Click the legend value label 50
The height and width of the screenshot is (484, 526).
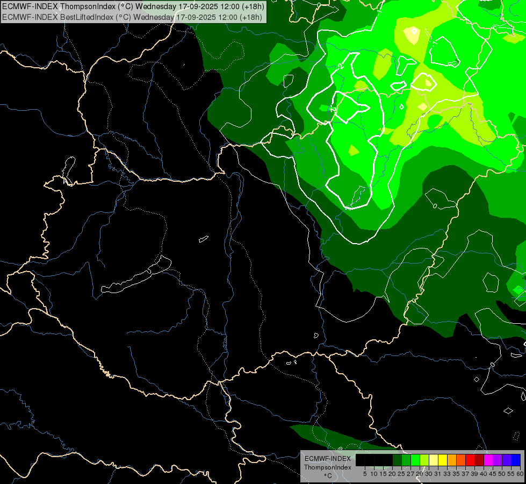coord(502,474)
